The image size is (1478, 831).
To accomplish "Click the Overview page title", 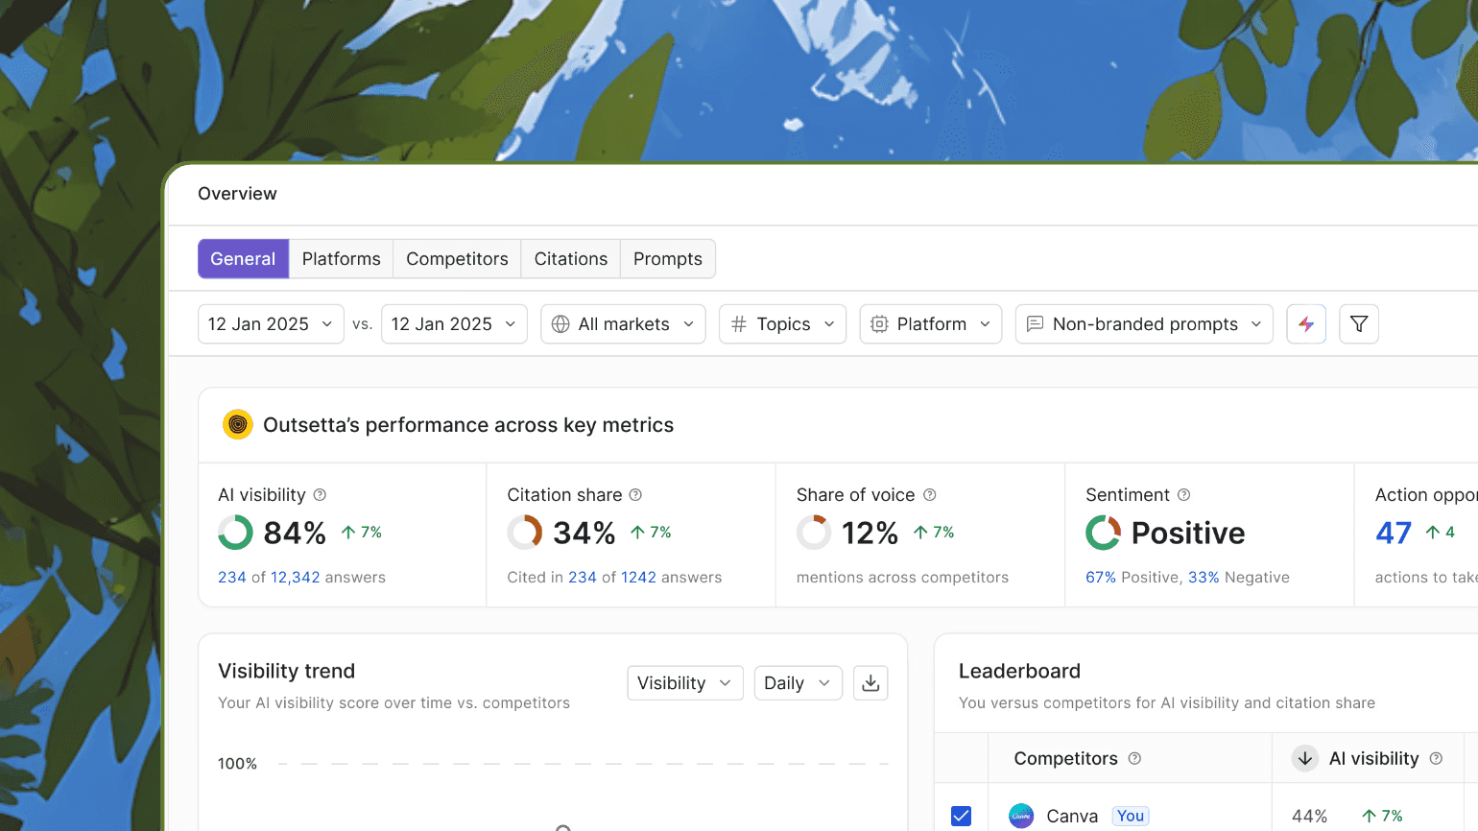I will 237,194.
